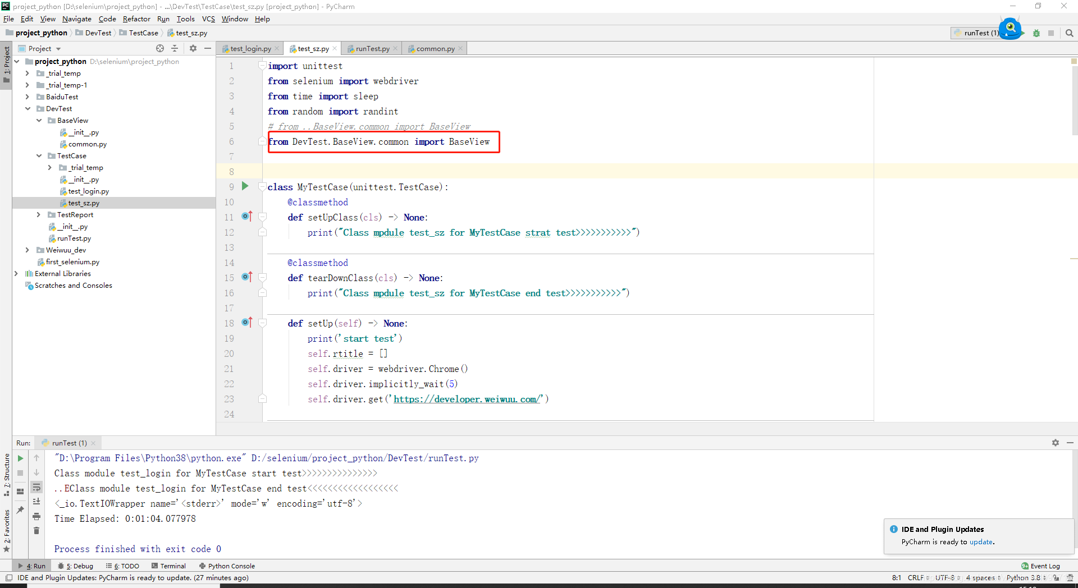Hide the Run panel with minus icon
The height and width of the screenshot is (588, 1078).
pos(1070,443)
